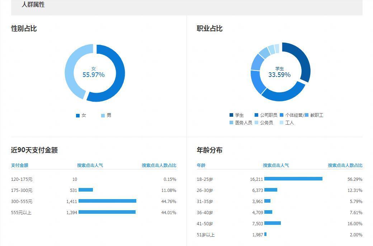Click the 人群属性 section header
This screenshot has height=246, width=373.
[x=33, y=5]
